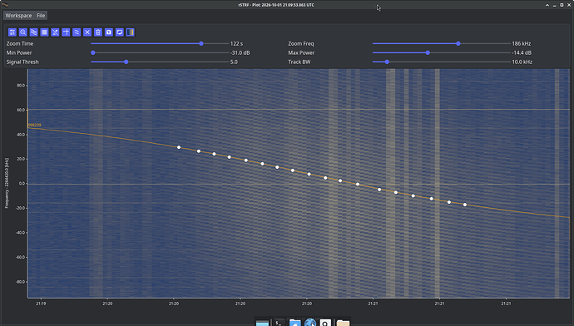Click the '10.0 kHz' track bandwidth value
574x326 pixels.
click(x=522, y=62)
